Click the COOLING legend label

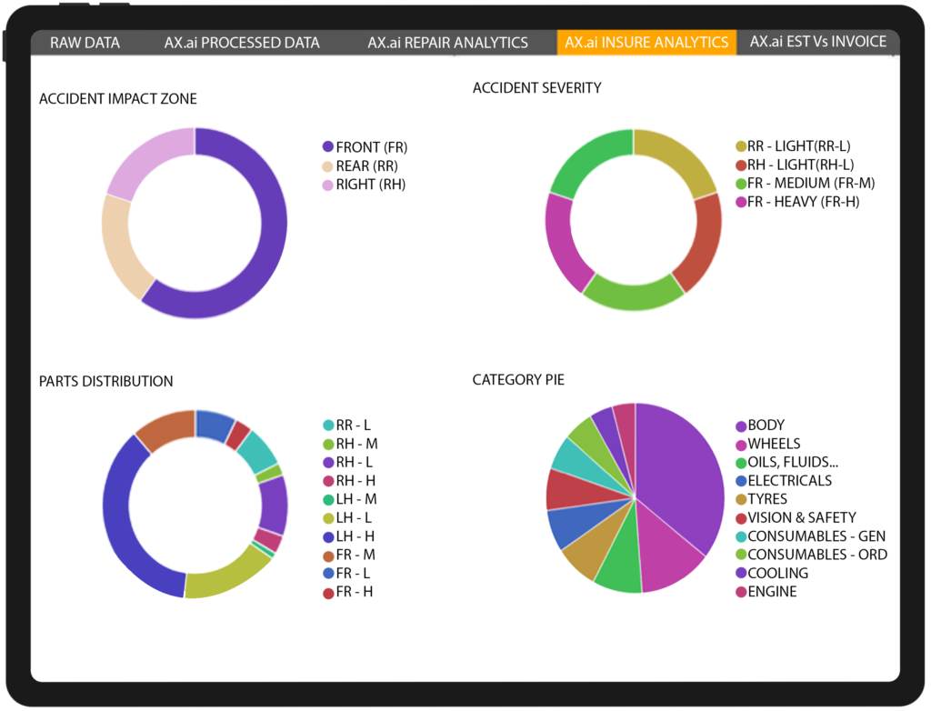[x=778, y=573]
